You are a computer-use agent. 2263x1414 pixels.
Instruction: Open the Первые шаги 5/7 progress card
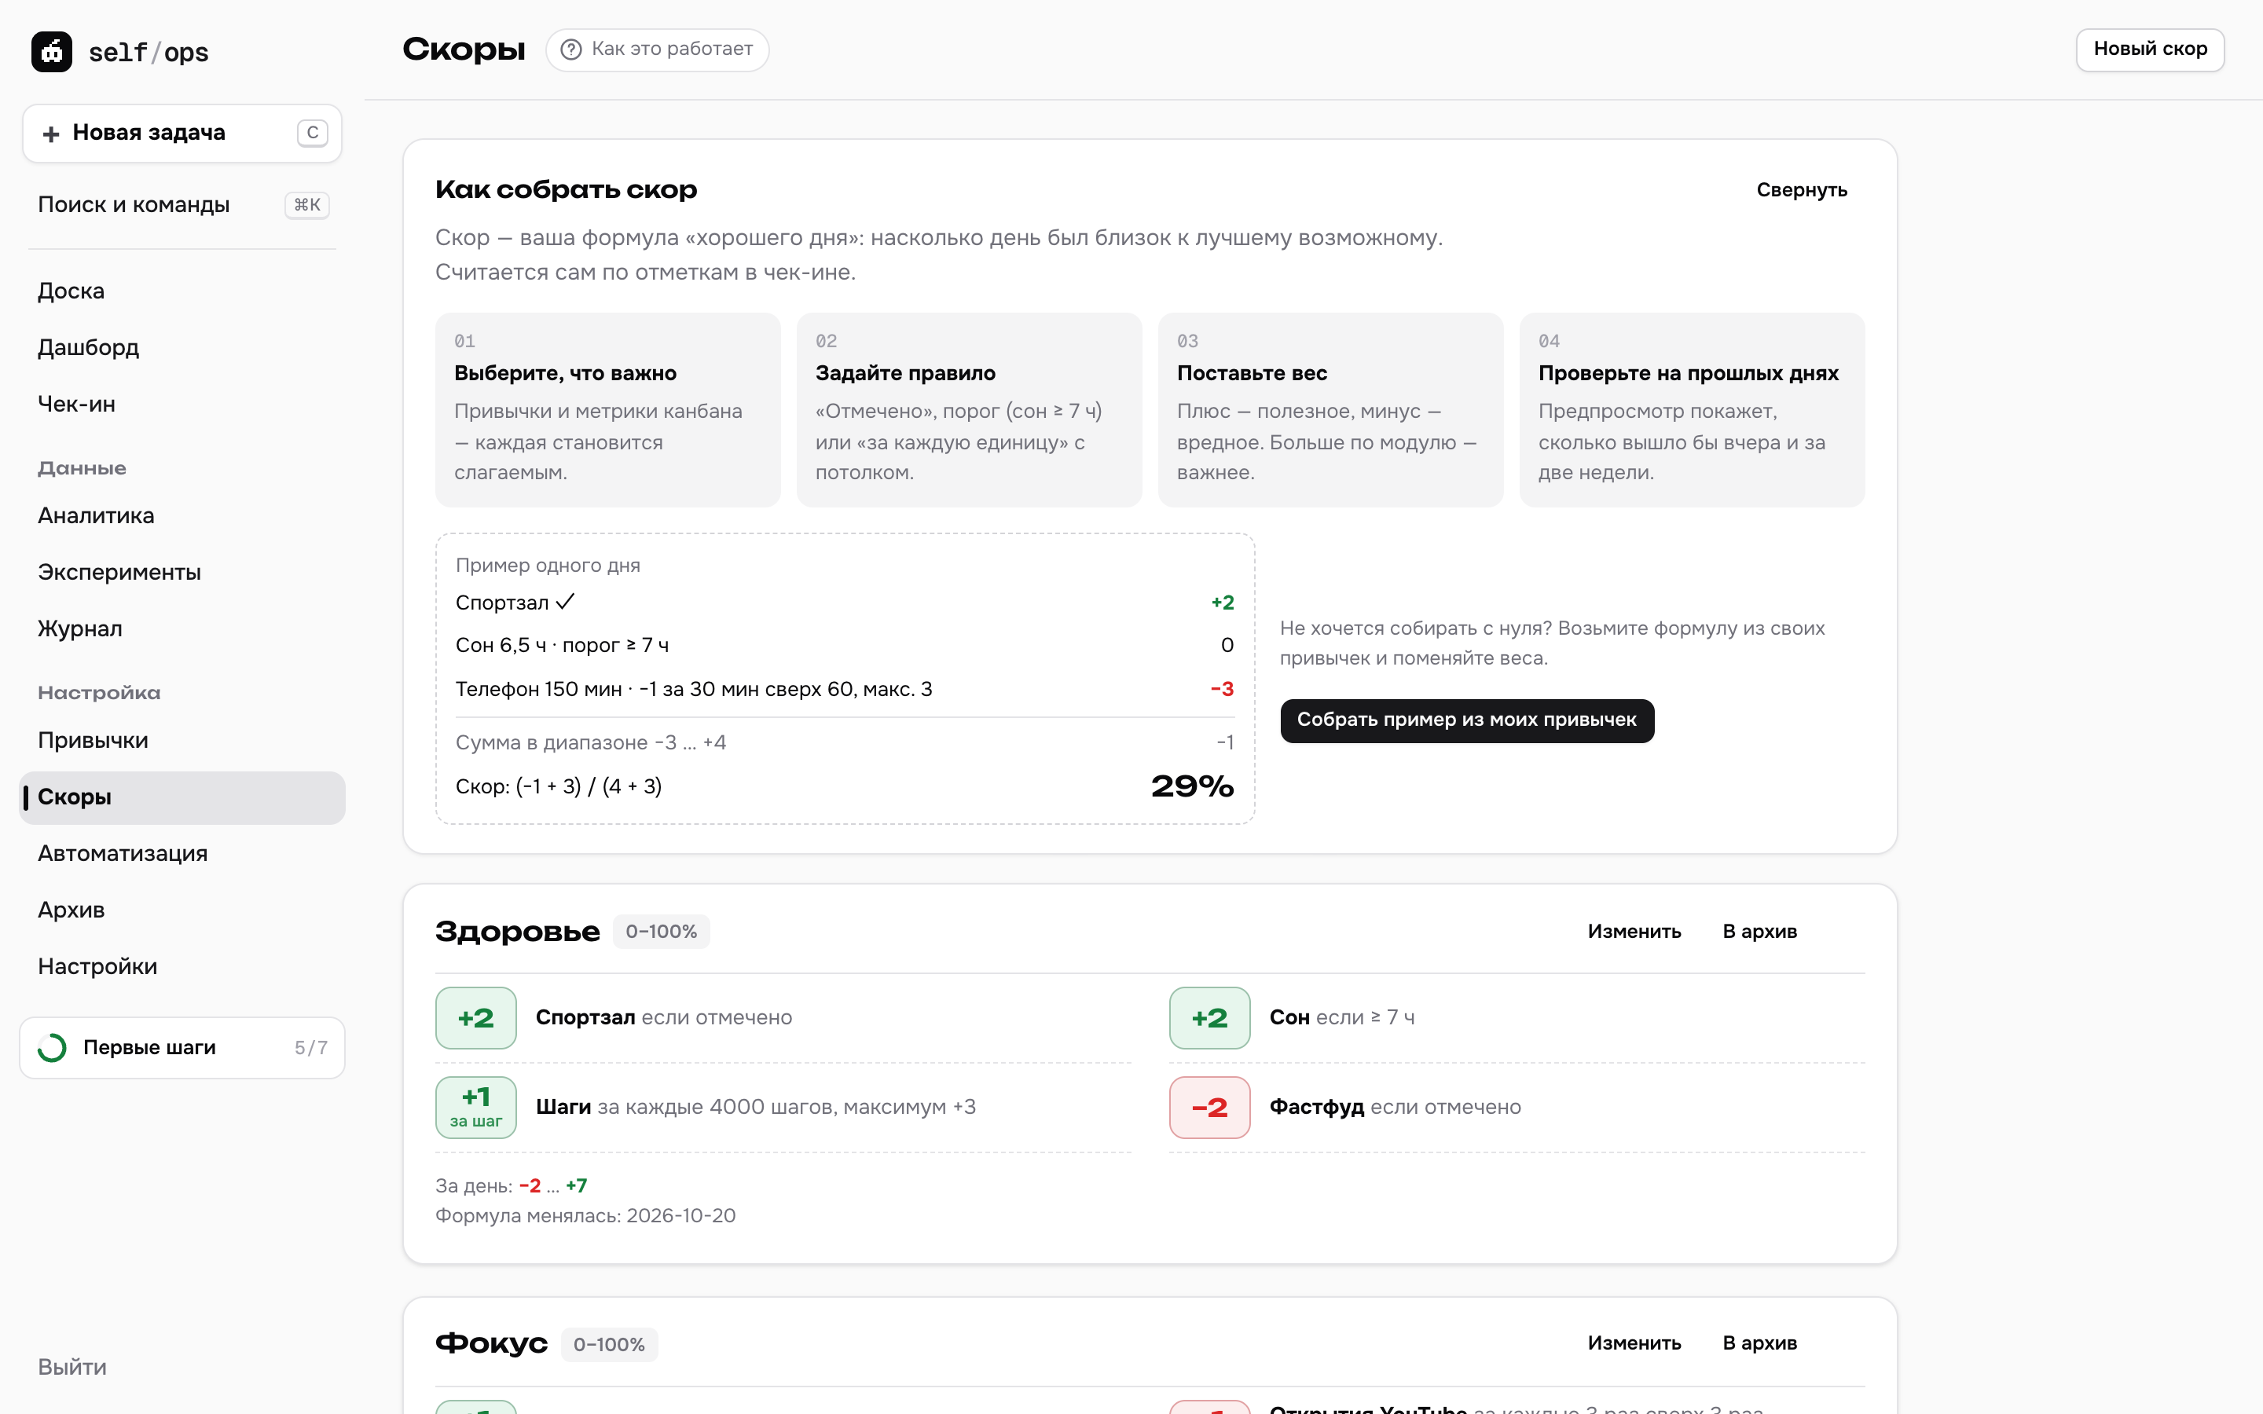click(x=182, y=1047)
